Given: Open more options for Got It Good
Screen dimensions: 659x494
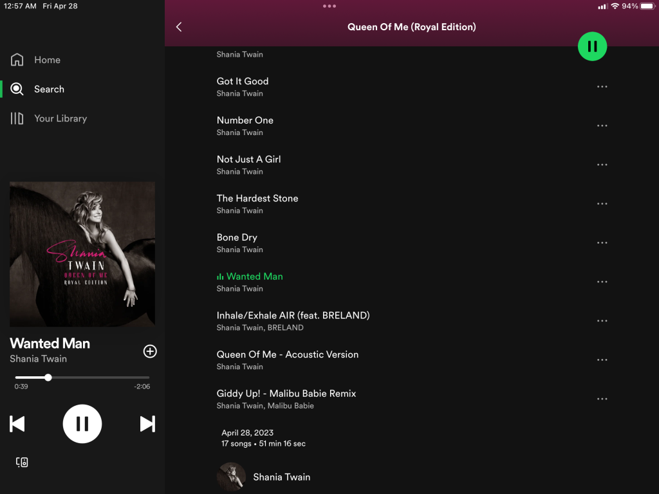Looking at the screenshot, I should point(602,87).
